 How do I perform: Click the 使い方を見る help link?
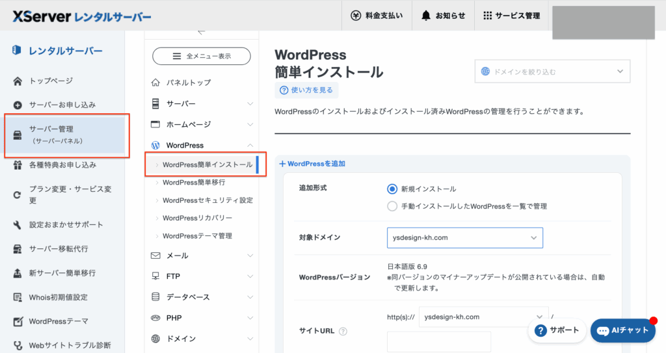306,90
